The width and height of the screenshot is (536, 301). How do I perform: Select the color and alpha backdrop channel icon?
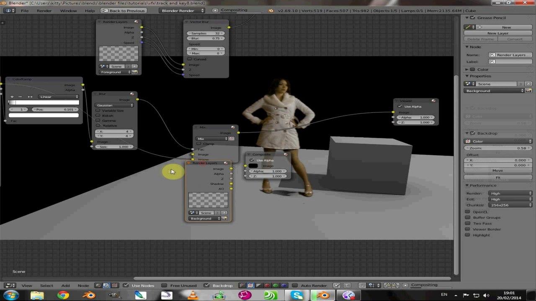(x=242, y=286)
